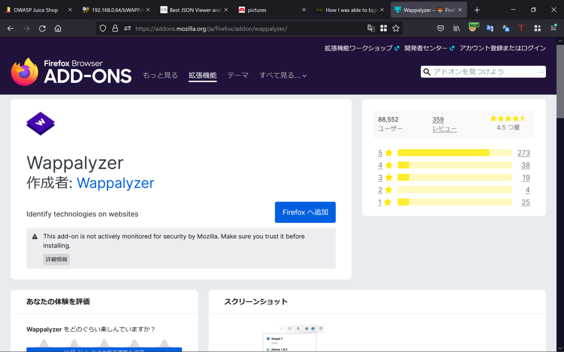Click the 4.5 star rating display

(x=508, y=123)
